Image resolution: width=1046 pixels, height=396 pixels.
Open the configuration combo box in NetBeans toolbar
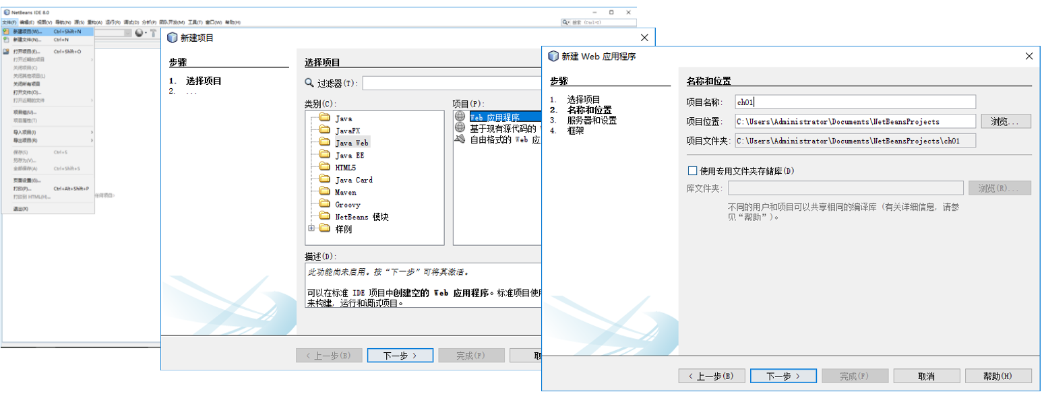click(112, 32)
